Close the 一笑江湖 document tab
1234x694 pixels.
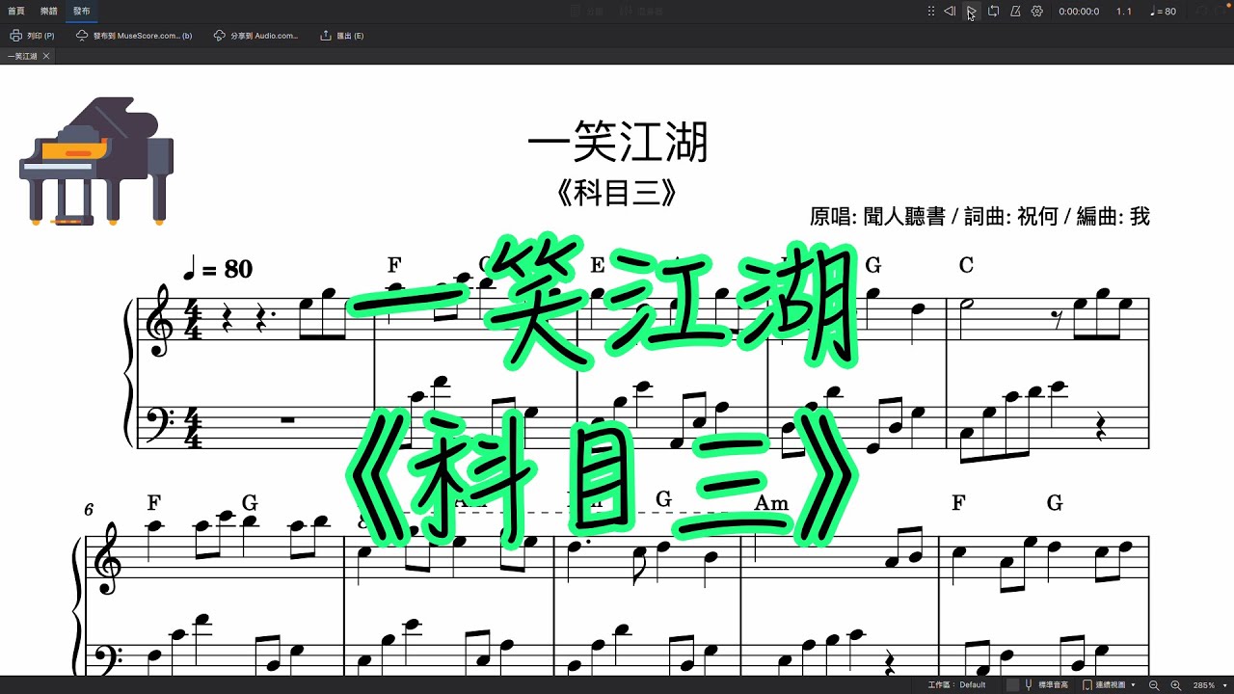pyautogui.click(x=46, y=57)
